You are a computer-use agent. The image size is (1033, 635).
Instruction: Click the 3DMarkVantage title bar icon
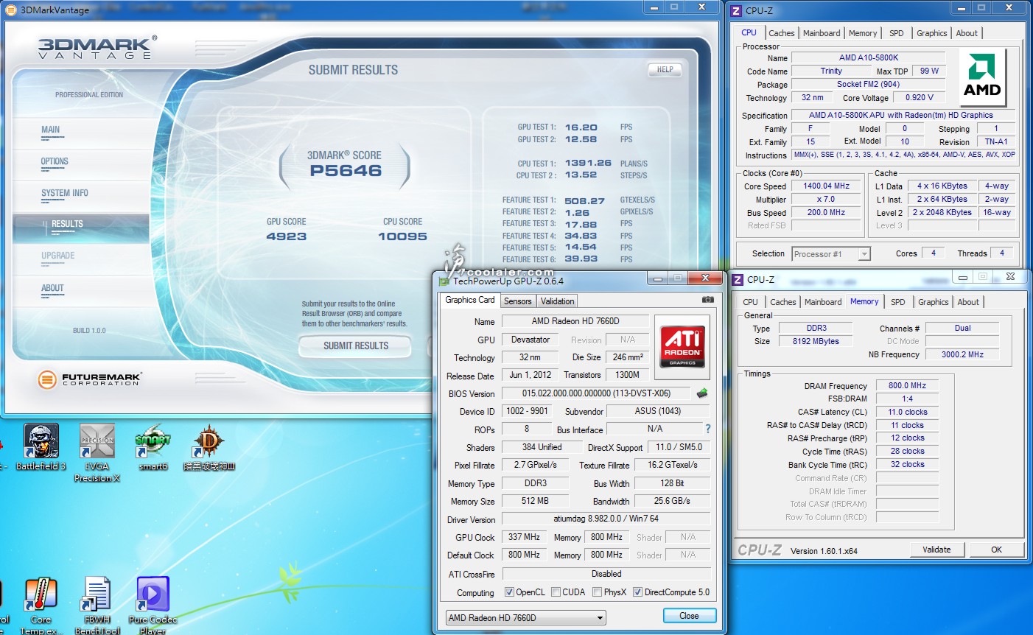click(11, 10)
